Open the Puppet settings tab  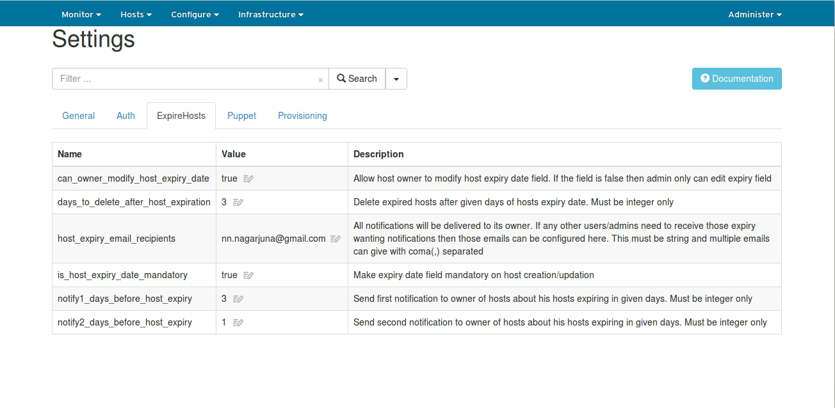pyautogui.click(x=241, y=116)
